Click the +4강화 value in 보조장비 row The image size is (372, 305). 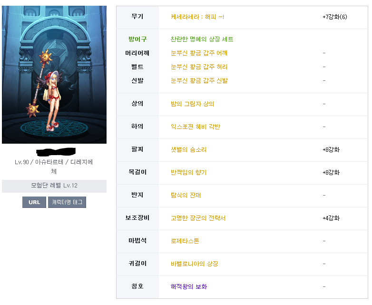[331, 218]
